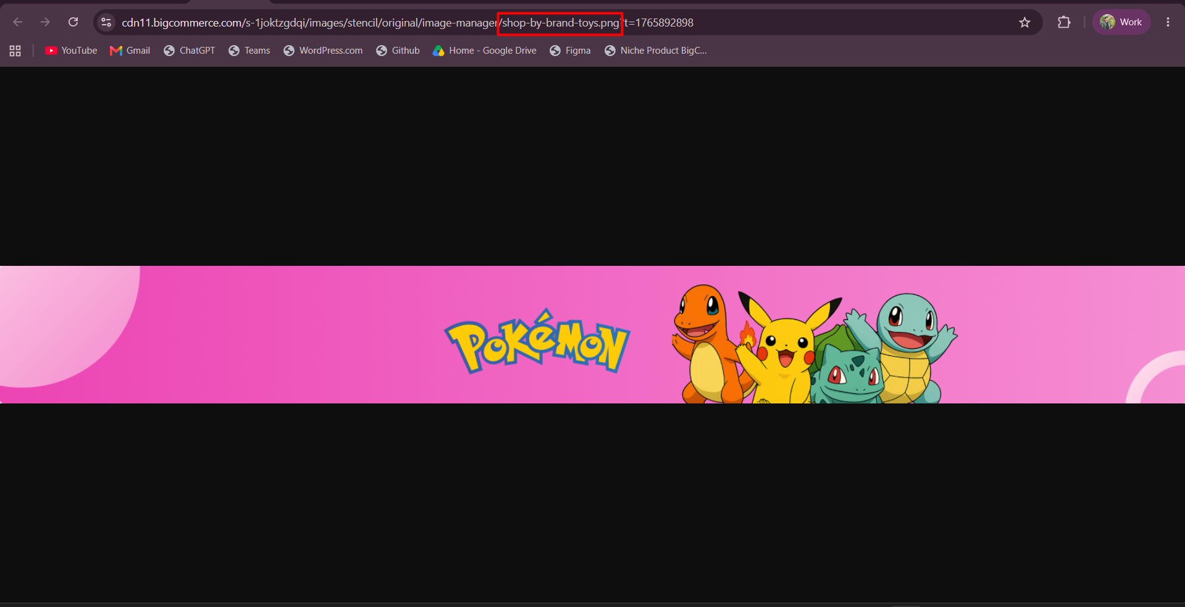This screenshot has height=607, width=1185.
Task: Open the ChatGPT bookmark
Action: tap(190, 51)
